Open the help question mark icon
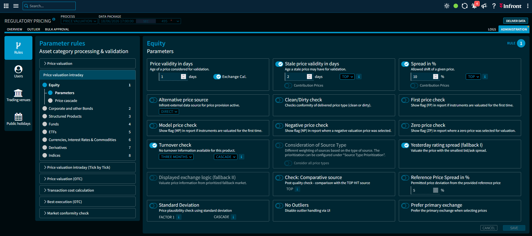This screenshot has height=236, width=532. pyautogui.click(x=494, y=6)
